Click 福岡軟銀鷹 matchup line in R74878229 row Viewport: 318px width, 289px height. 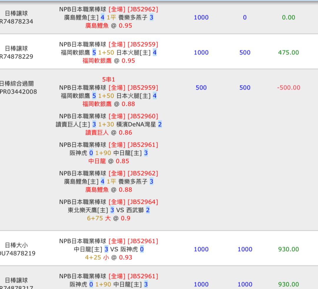(108, 52)
